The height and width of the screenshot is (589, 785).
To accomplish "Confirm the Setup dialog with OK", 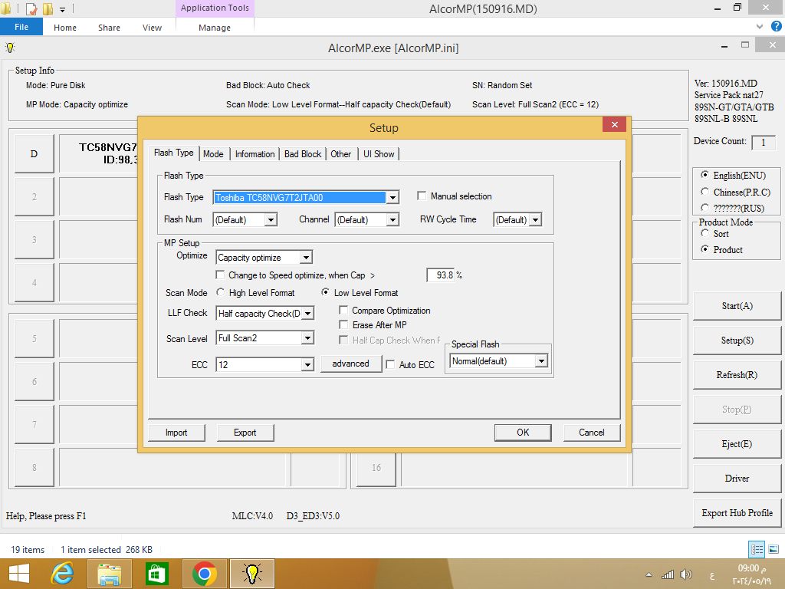I will tap(523, 433).
